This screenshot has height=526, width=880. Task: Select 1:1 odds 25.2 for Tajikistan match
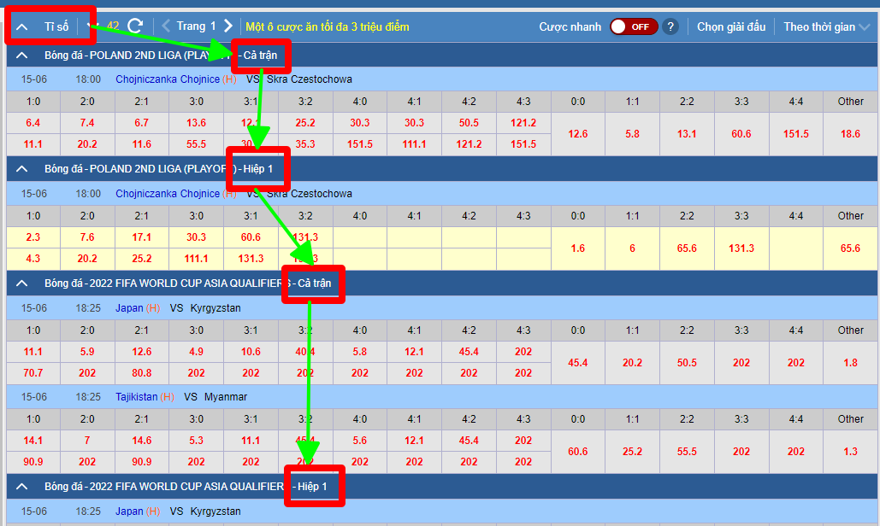pyautogui.click(x=632, y=452)
